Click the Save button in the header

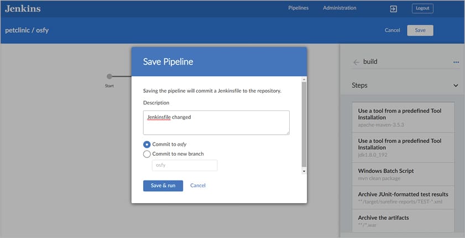point(420,30)
